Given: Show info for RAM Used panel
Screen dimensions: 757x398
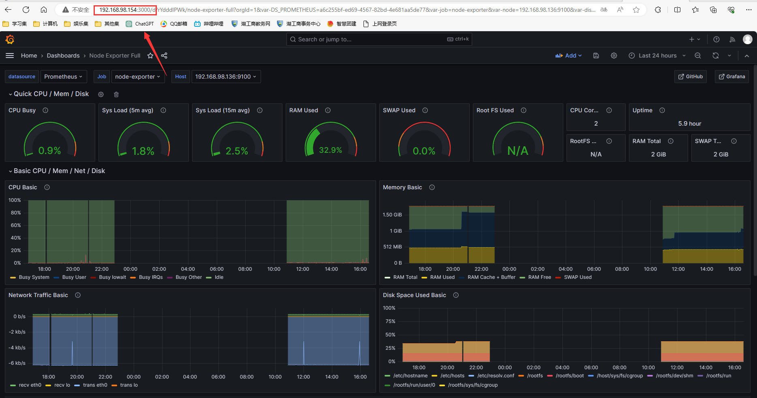Looking at the screenshot, I should pyautogui.click(x=328, y=110).
